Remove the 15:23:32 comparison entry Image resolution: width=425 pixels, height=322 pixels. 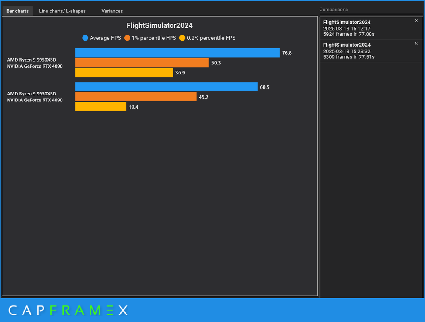[x=416, y=43]
